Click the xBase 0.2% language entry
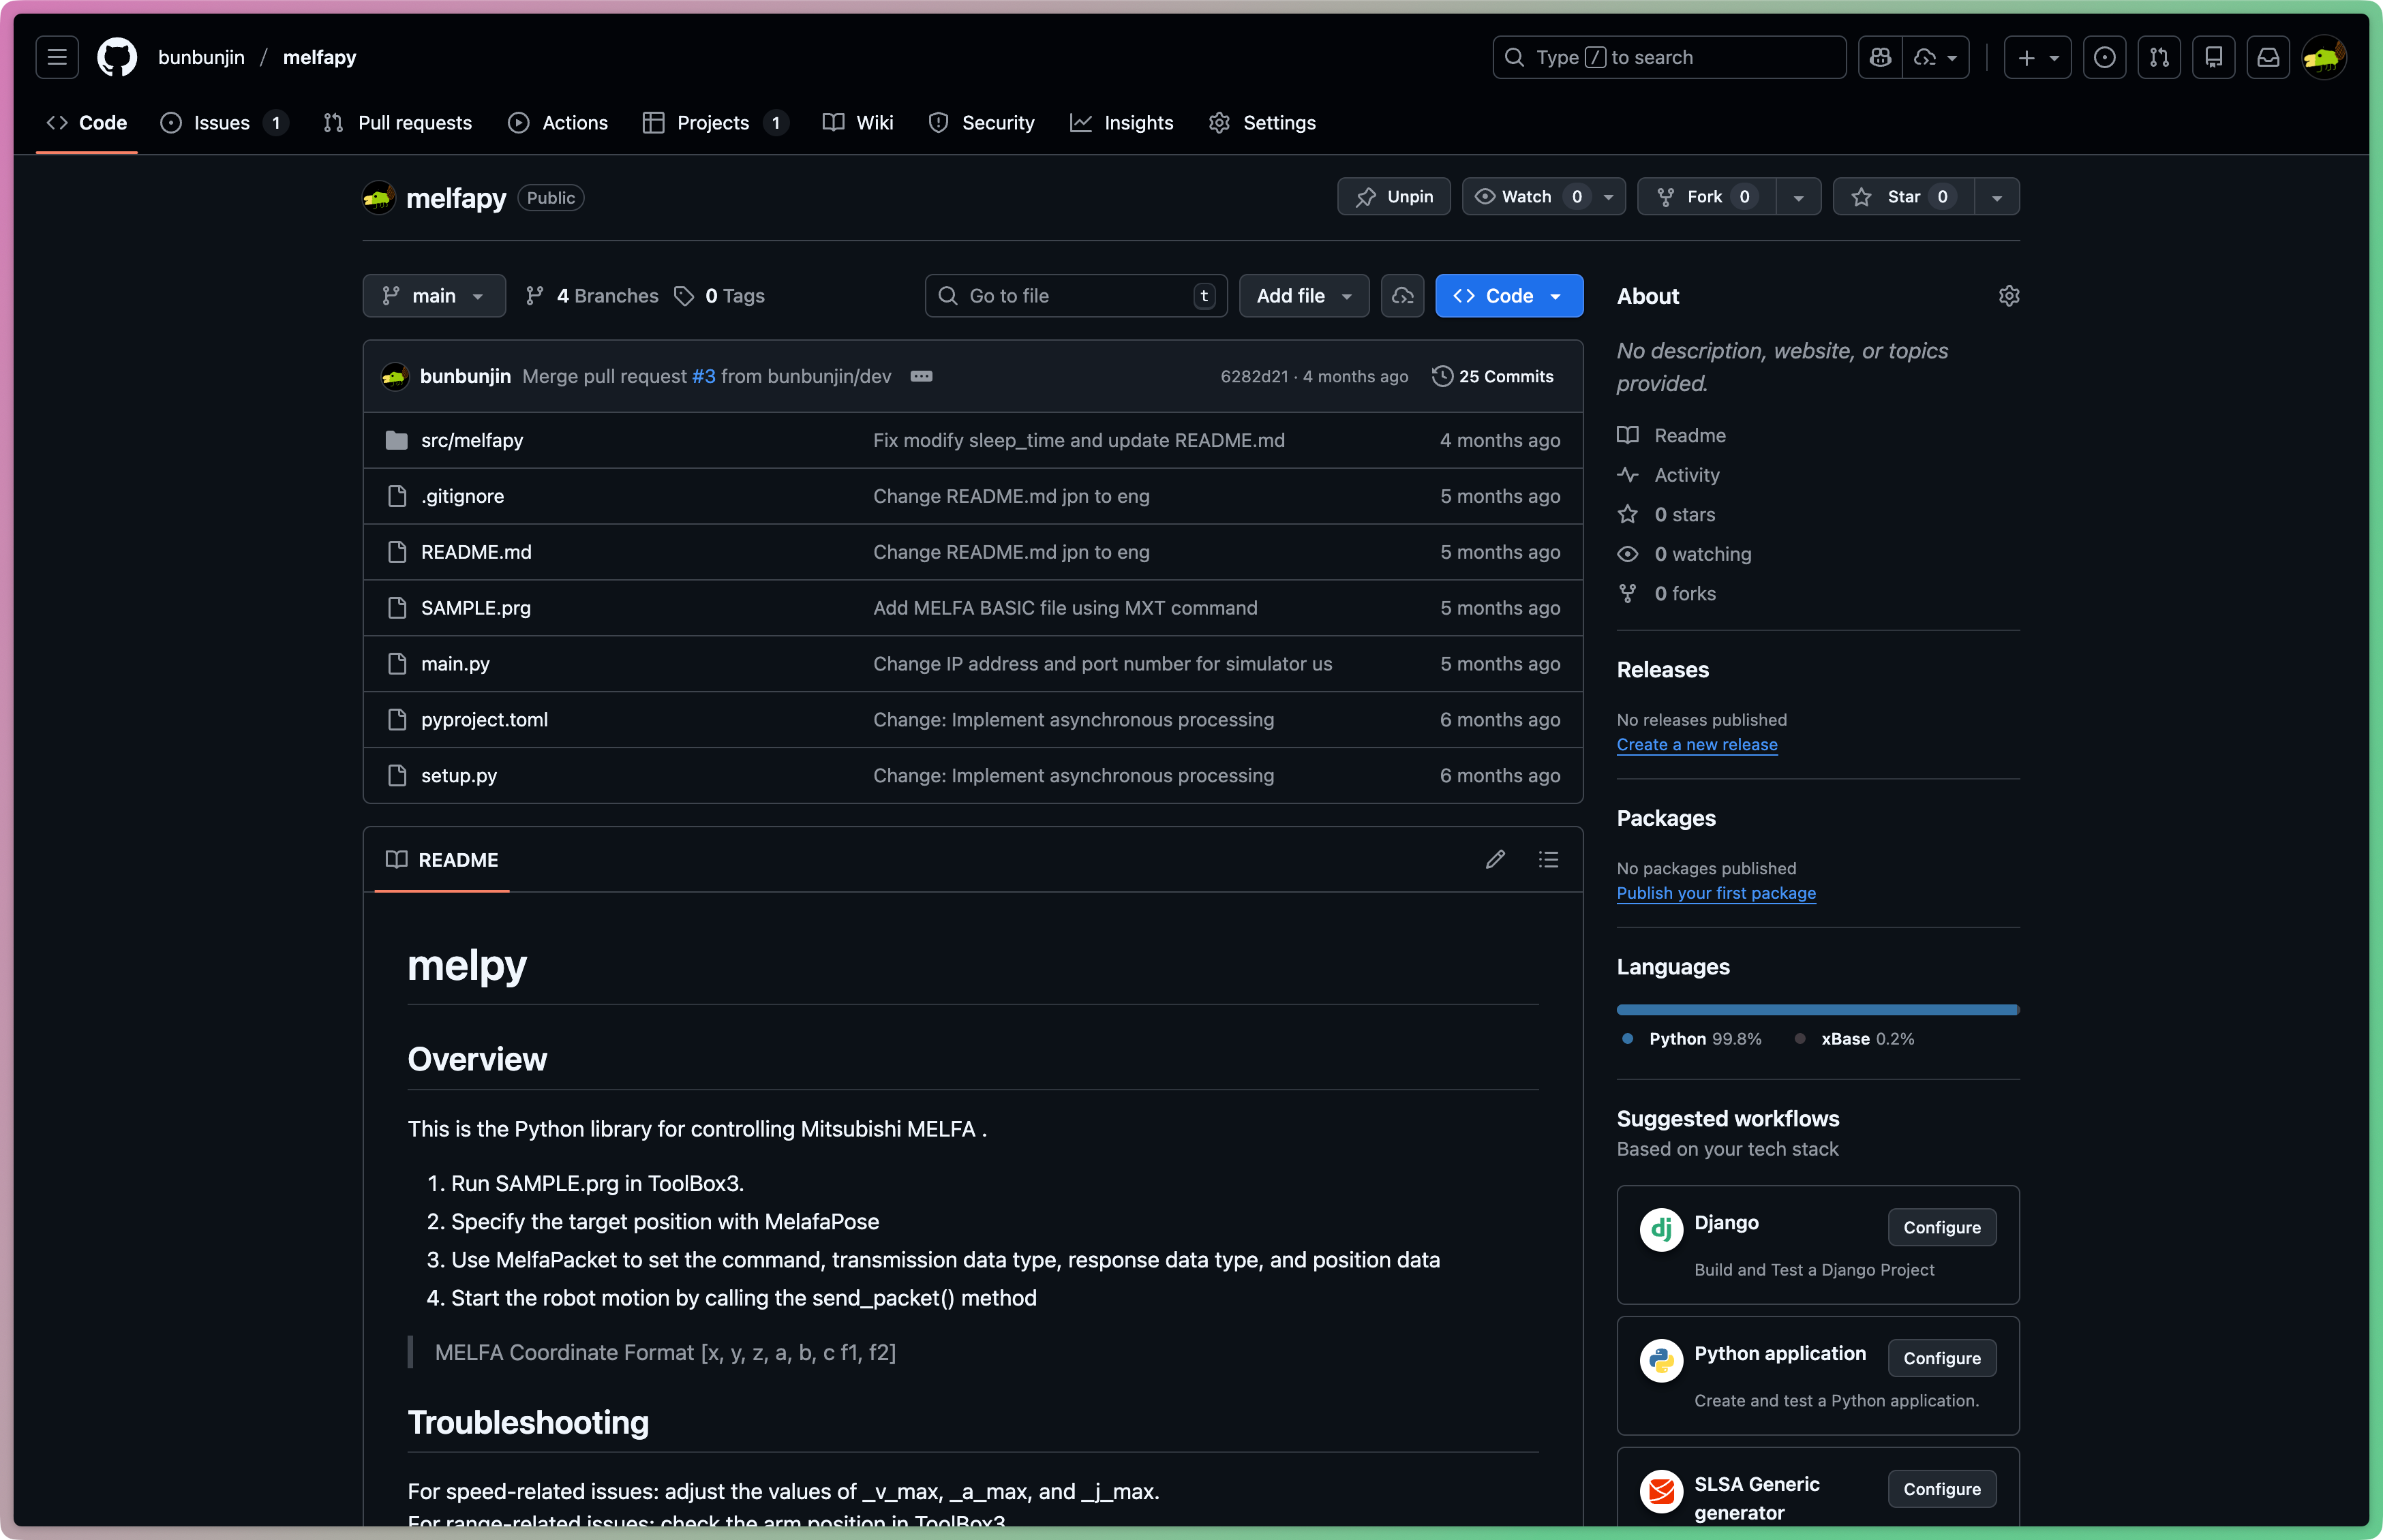This screenshot has height=1540, width=2383. (x=1855, y=1039)
